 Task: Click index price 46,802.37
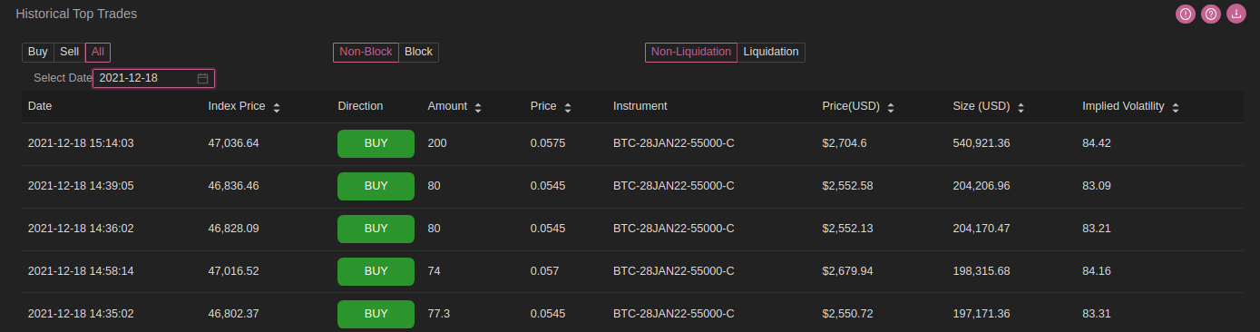point(234,314)
